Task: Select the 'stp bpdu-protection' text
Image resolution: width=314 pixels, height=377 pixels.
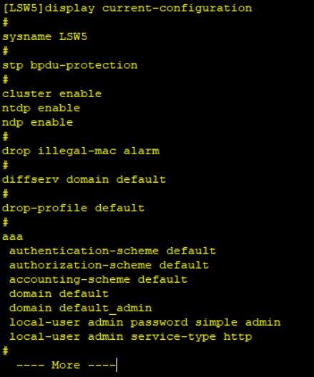Action: (x=70, y=66)
